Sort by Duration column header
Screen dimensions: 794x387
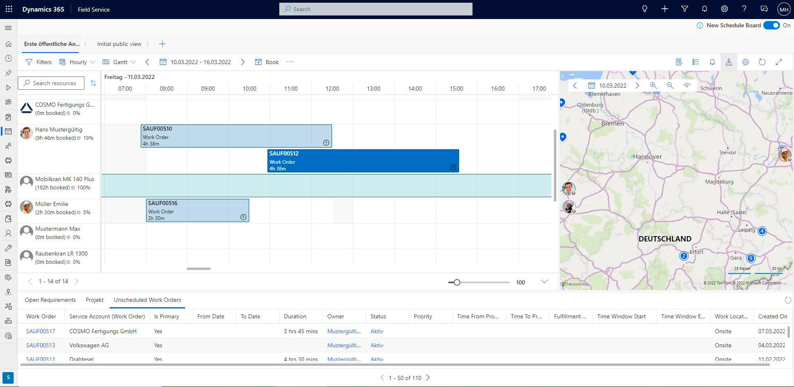click(x=295, y=316)
